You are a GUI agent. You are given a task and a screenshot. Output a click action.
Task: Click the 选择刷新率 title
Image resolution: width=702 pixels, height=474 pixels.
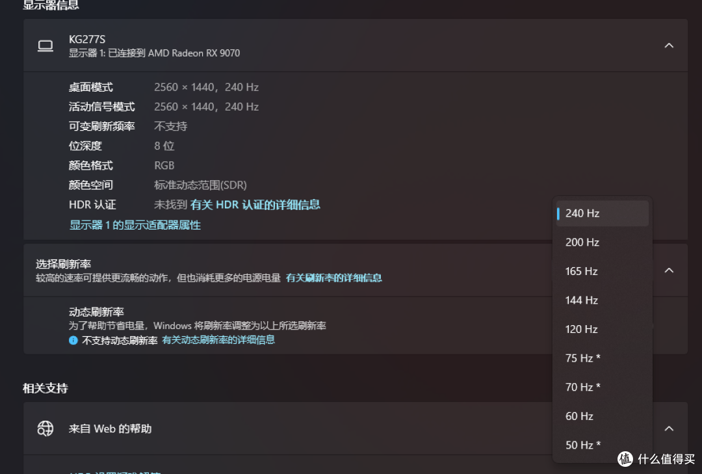point(64,265)
